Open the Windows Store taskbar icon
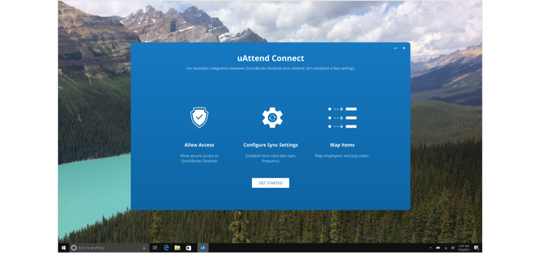Viewport: 540px width, 253px height. [x=188, y=248]
